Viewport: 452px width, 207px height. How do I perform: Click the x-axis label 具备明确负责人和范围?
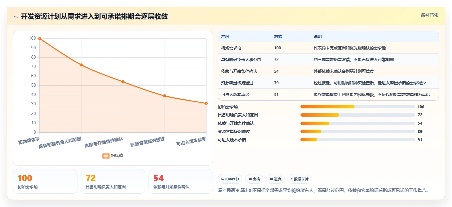click(x=60, y=142)
